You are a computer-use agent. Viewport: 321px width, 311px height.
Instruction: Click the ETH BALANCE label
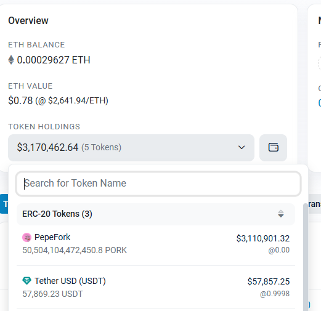[36, 45]
